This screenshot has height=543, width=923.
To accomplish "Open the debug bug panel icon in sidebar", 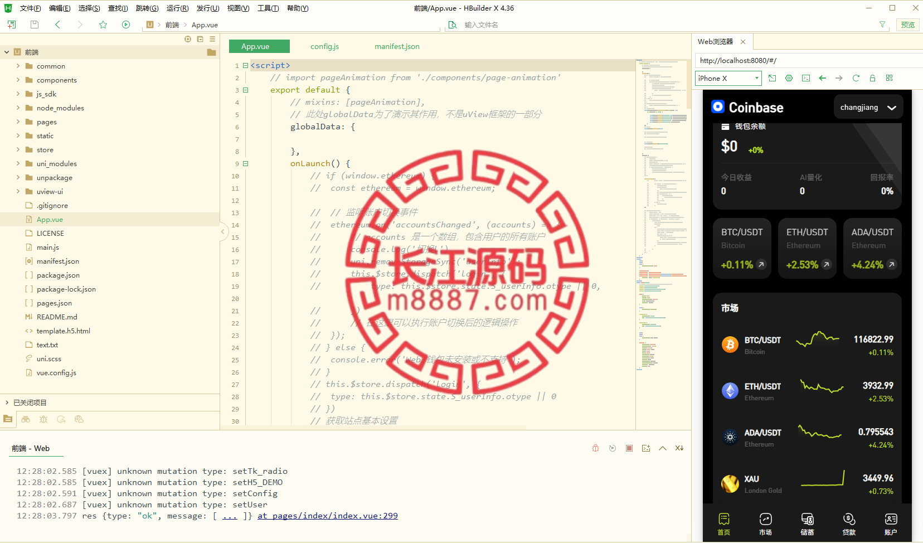I will [x=43, y=419].
